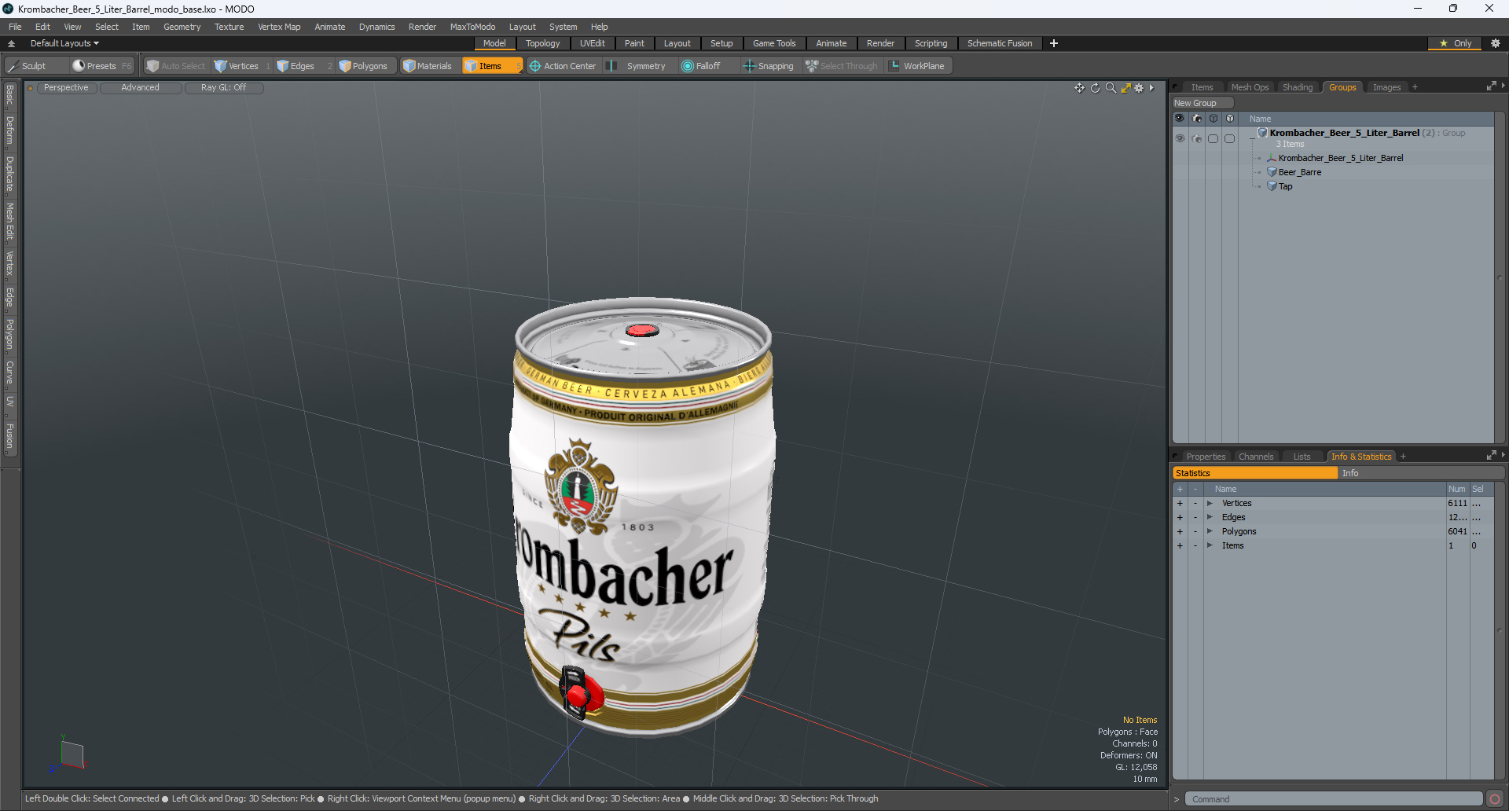Open WorkPlane options
Image resolution: width=1509 pixels, height=811 pixels.
click(917, 66)
